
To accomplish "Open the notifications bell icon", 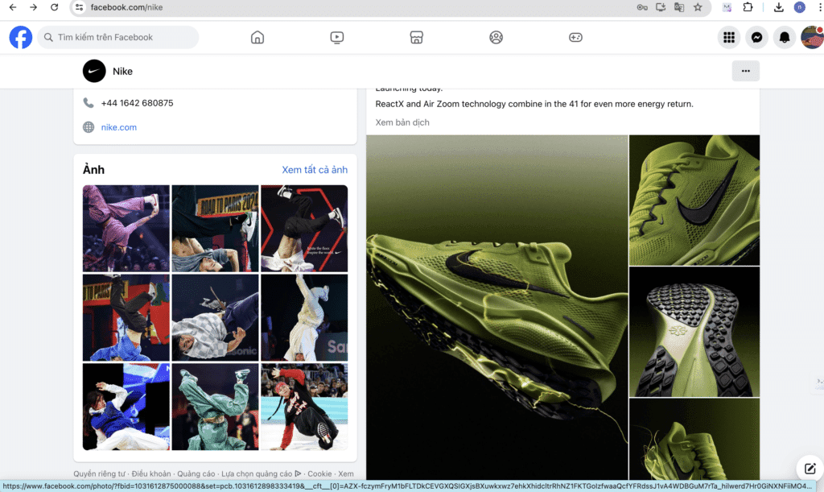I will (785, 37).
